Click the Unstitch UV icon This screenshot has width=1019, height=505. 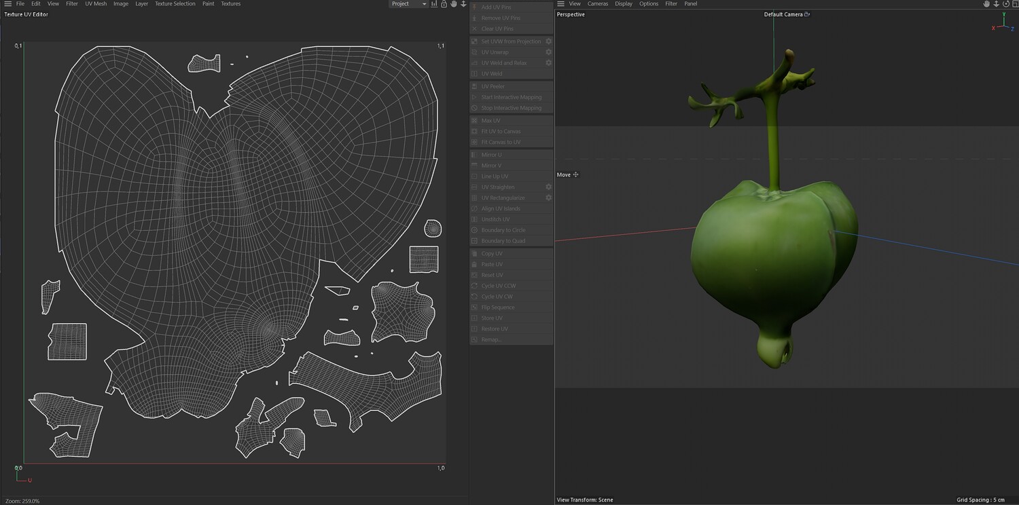pos(474,220)
